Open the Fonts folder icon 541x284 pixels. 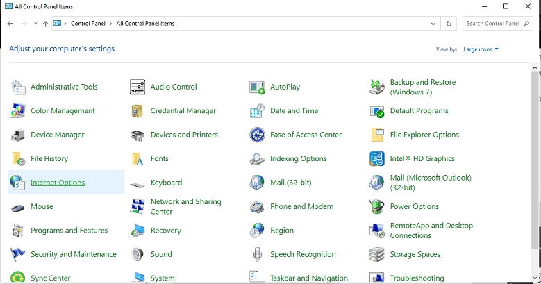138,159
